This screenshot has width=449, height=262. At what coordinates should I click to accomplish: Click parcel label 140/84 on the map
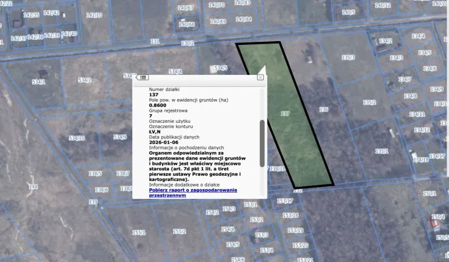click(244, 19)
